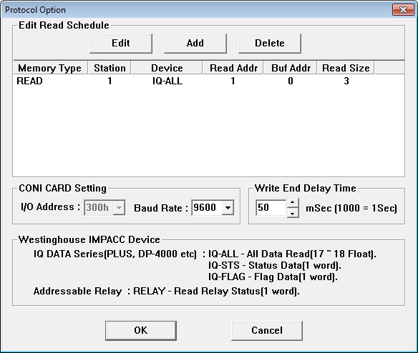
Task: Click the Read Size column header
Action: tap(346, 68)
